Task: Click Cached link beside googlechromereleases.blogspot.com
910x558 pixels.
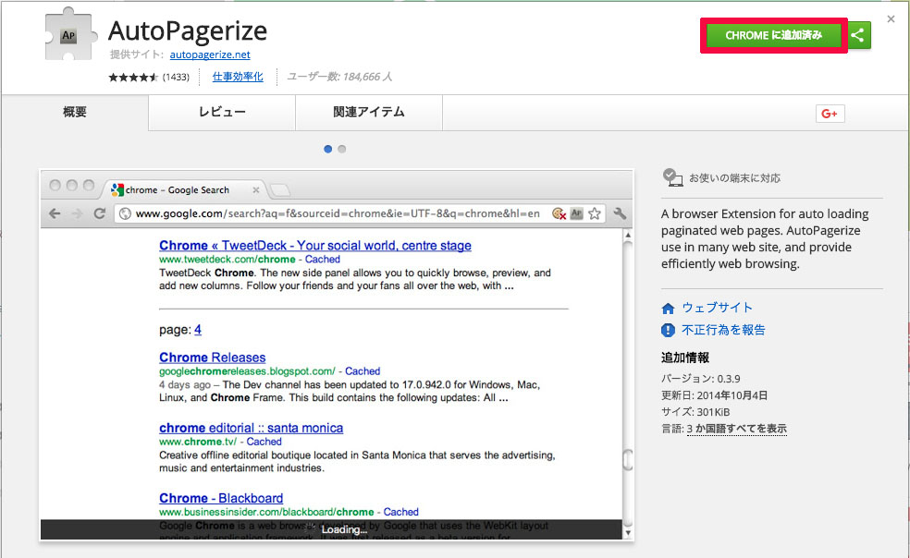Action: pyautogui.click(x=363, y=371)
